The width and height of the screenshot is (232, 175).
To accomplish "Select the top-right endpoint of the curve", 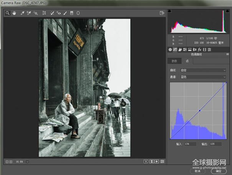I will [x=226, y=83].
